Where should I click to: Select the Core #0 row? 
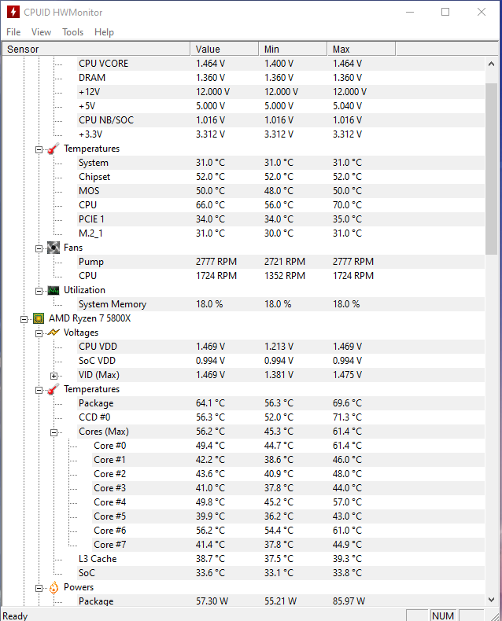coord(288,446)
